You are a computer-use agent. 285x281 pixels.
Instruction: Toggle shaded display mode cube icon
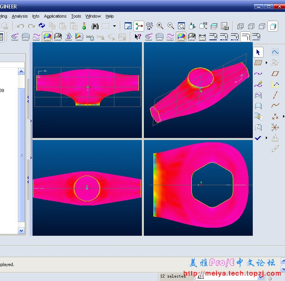coord(273,26)
